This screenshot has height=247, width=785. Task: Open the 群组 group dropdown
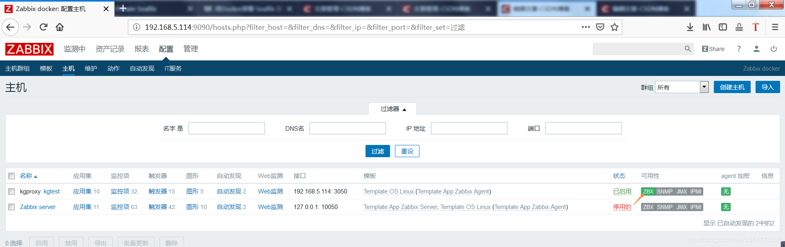tap(682, 87)
